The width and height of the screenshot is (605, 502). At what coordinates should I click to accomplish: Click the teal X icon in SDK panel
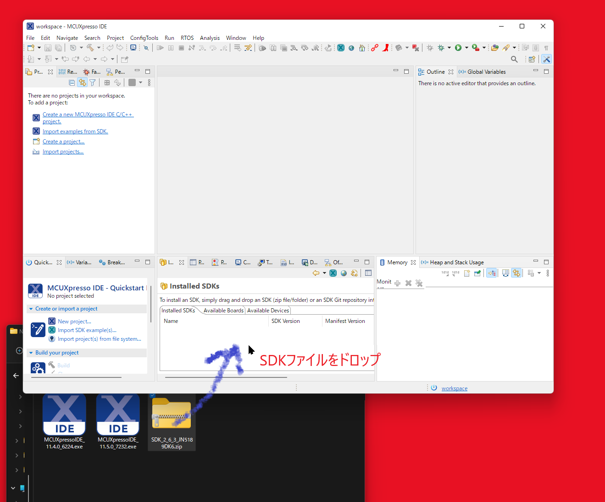click(x=333, y=273)
